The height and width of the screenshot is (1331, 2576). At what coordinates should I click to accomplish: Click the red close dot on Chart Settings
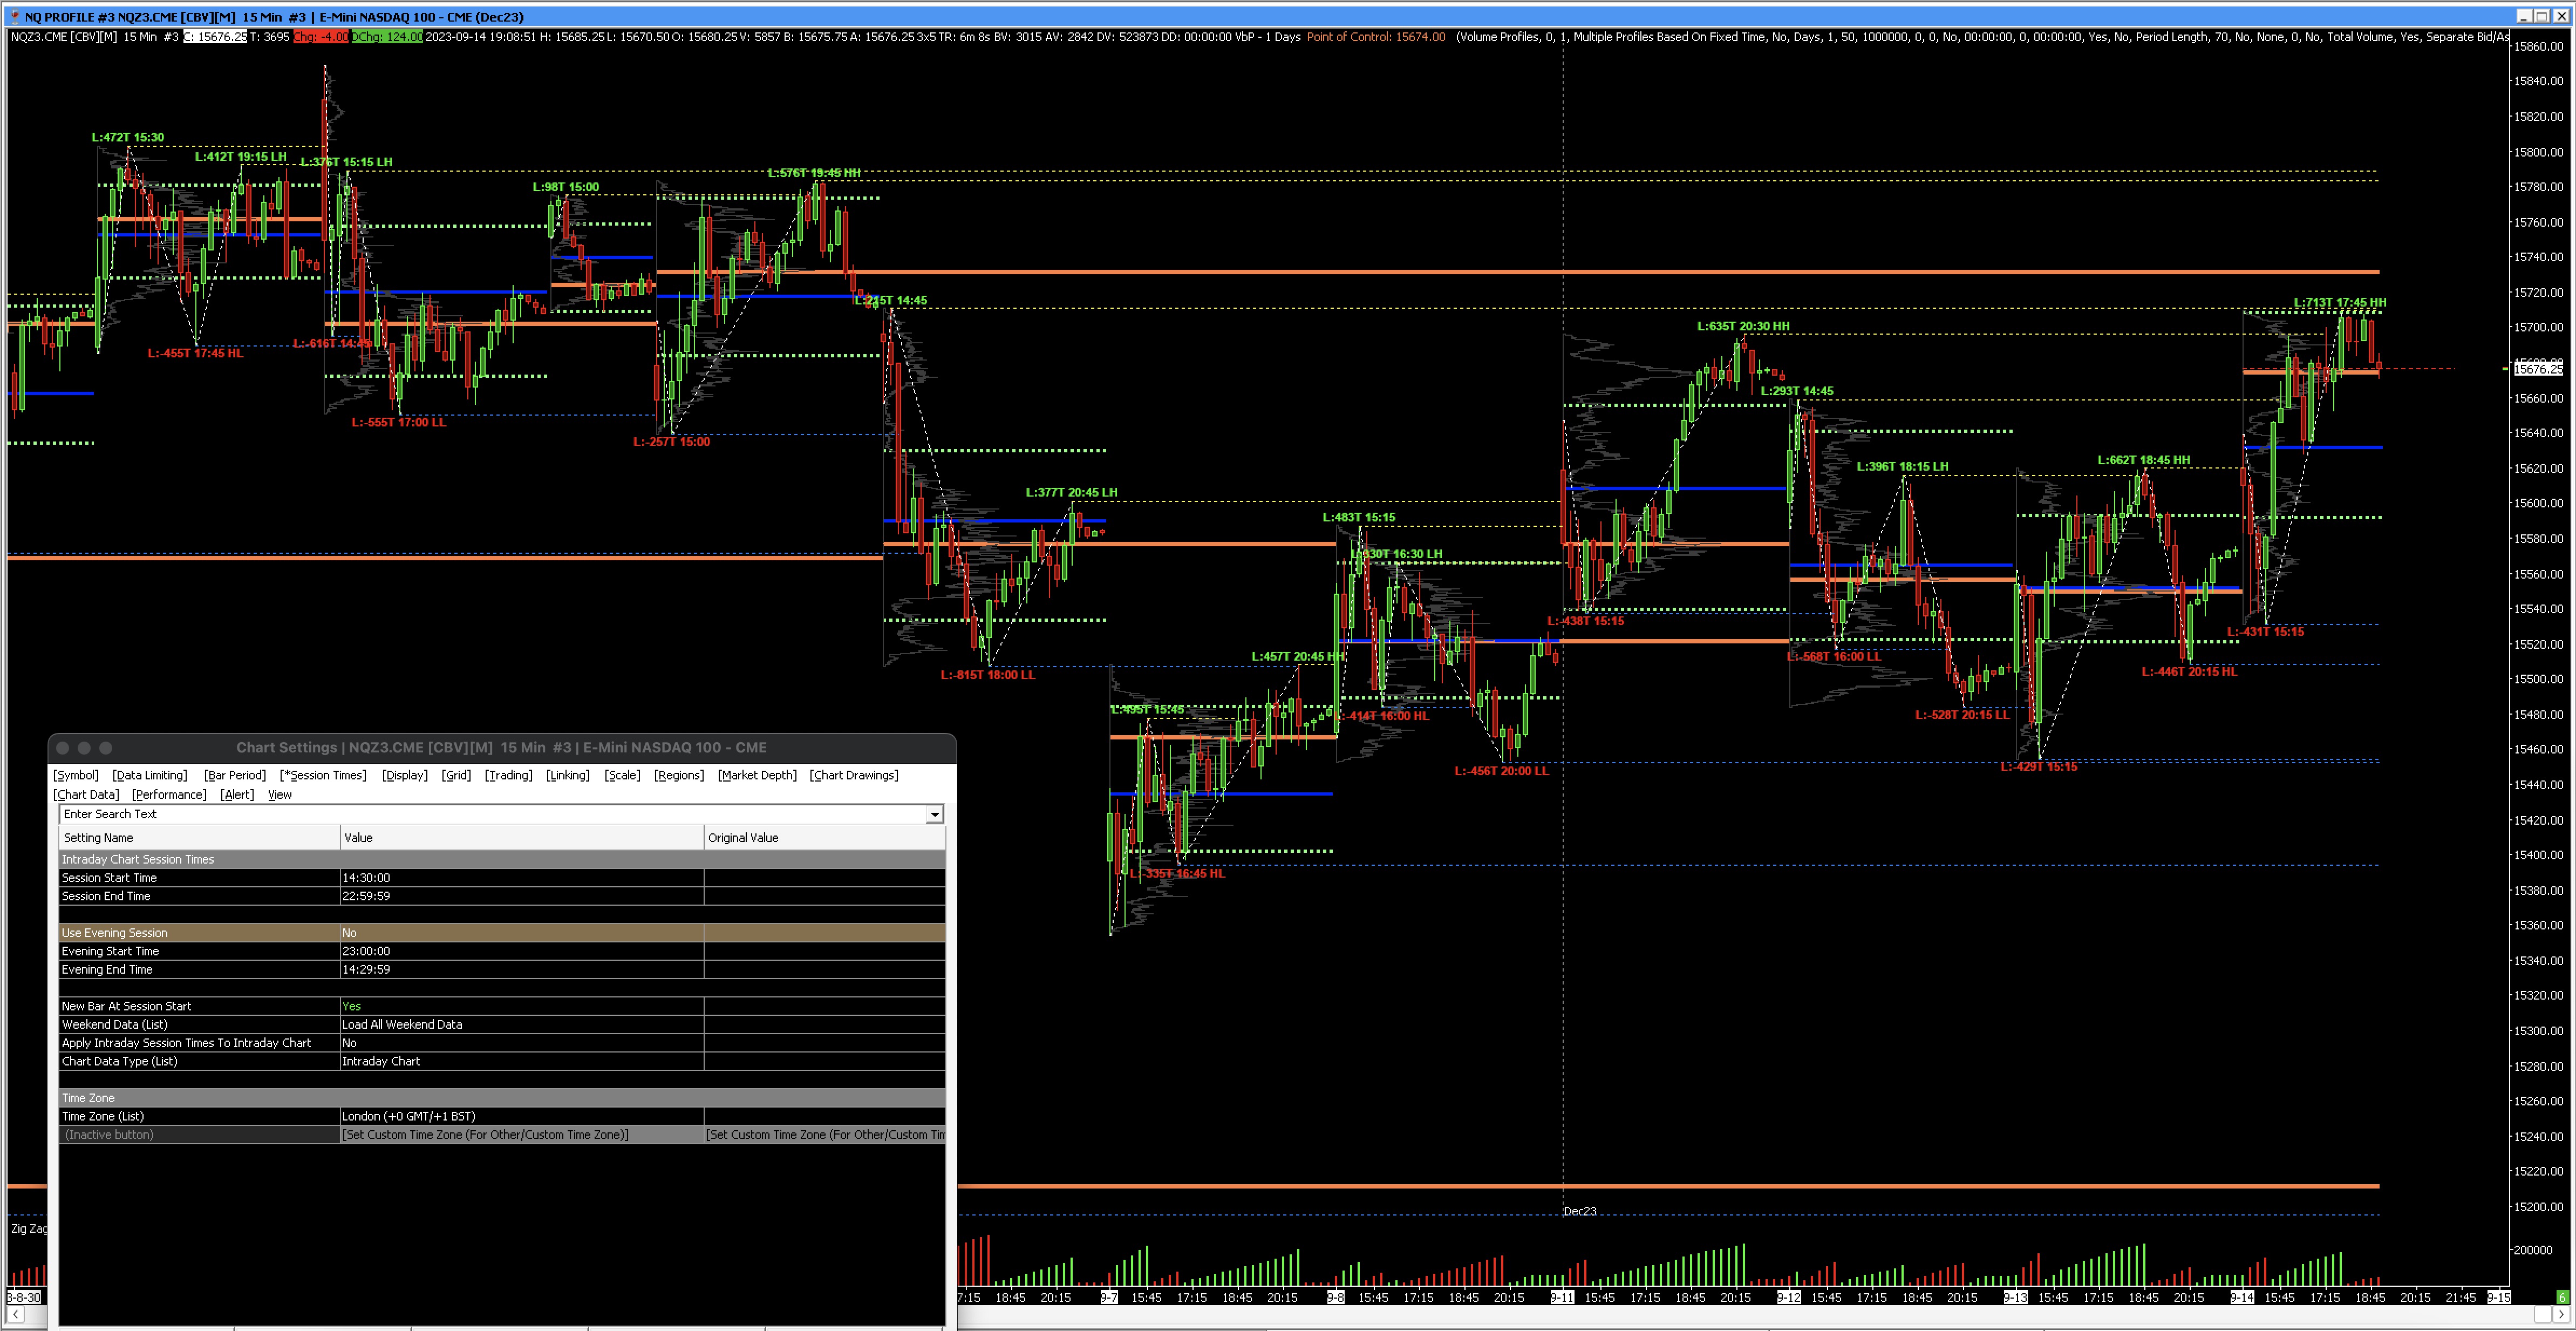coord(62,748)
